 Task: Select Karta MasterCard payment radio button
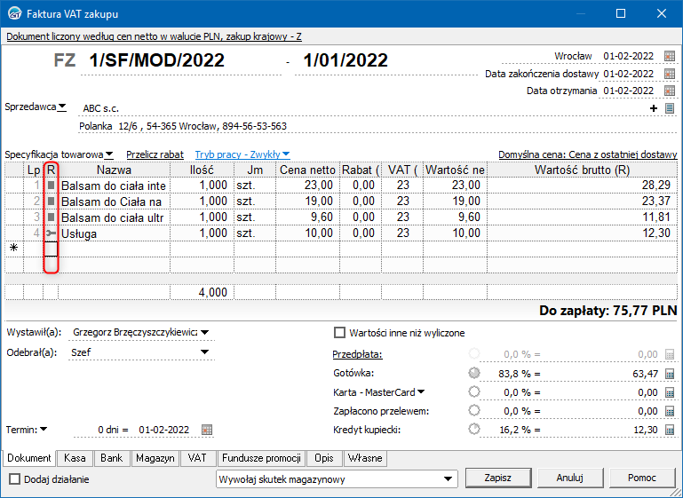click(474, 391)
